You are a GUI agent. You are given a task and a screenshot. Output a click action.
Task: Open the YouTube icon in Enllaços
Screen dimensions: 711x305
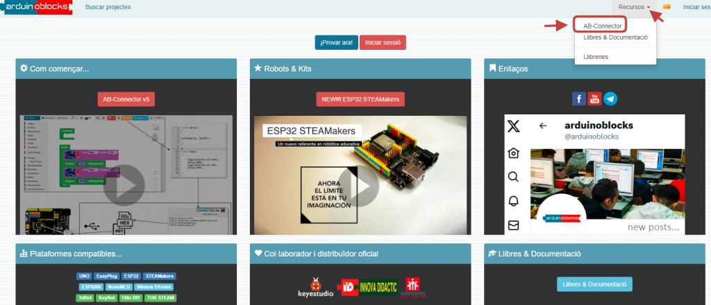[594, 98]
